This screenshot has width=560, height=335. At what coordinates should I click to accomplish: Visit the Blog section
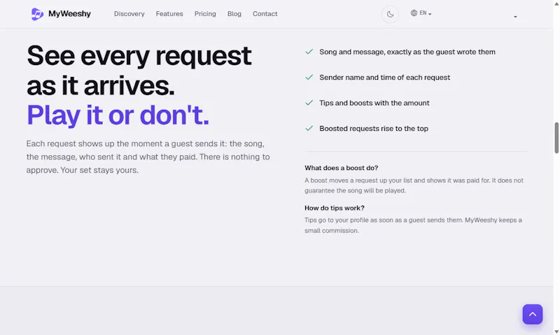pos(234,14)
